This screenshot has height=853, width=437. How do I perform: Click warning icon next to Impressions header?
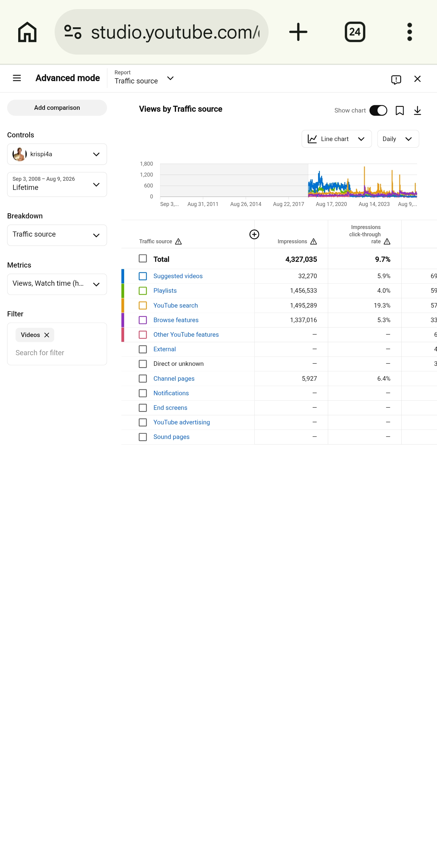click(313, 242)
